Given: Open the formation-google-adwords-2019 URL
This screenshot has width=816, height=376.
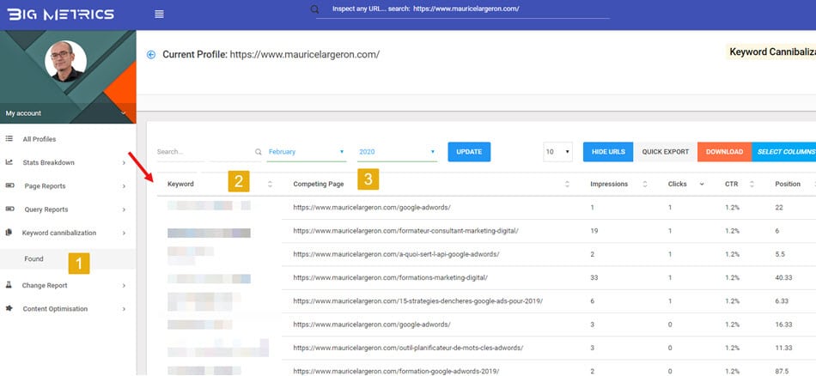Looking at the screenshot, I should pos(396,372).
